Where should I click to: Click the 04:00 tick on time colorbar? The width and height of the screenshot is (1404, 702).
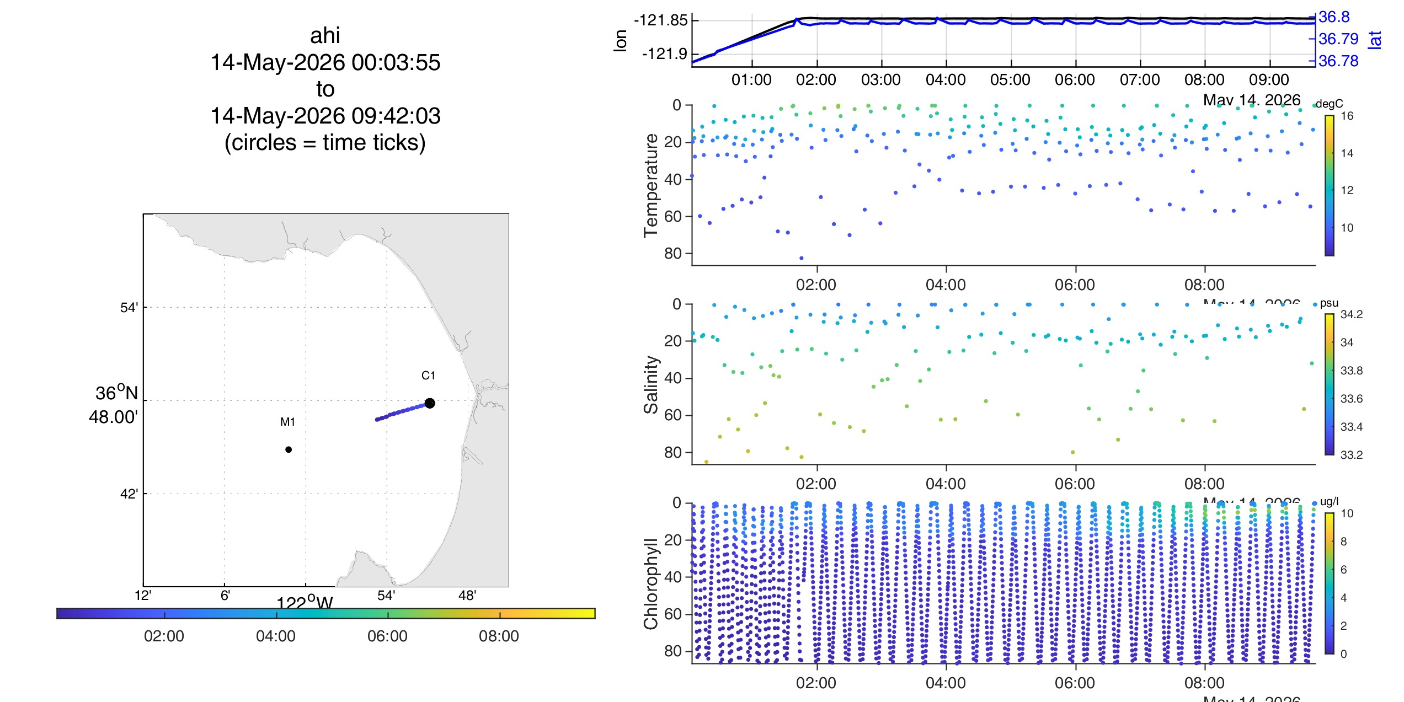click(276, 614)
